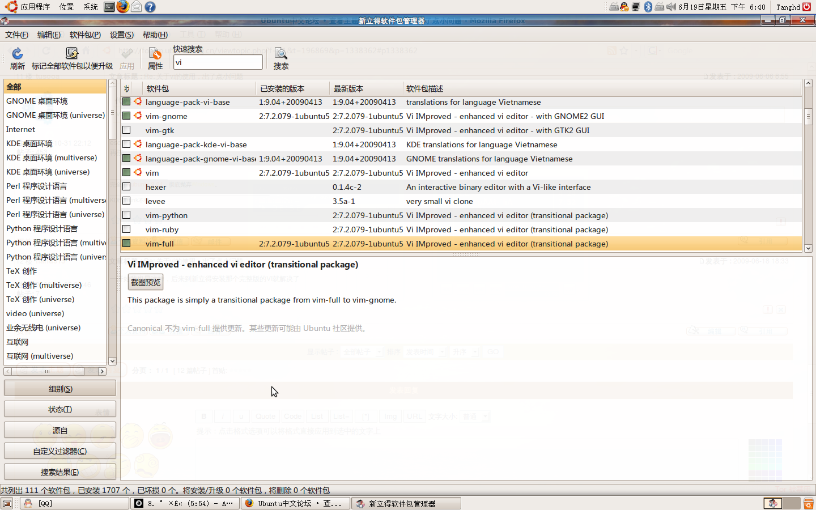The image size is (816, 510).
Task: Sort by 软件包 column header
Action: pos(194,88)
